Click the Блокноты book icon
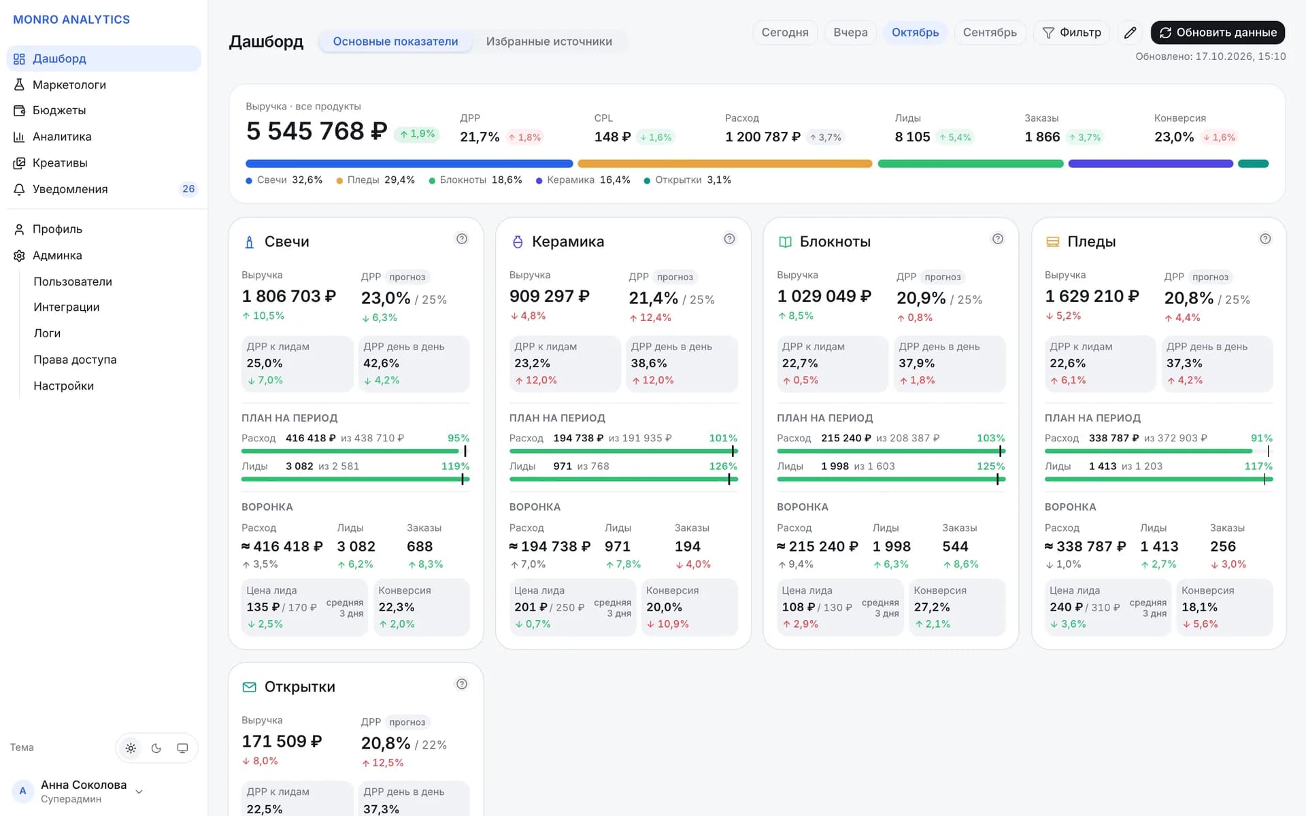Image resolution: width=1306 pixels, height=816 pixels. [785, 242]
